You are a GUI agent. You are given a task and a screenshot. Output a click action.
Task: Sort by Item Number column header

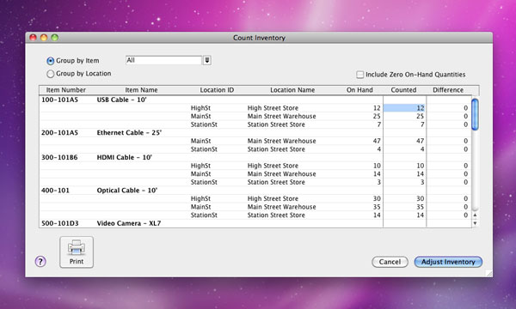66,90
